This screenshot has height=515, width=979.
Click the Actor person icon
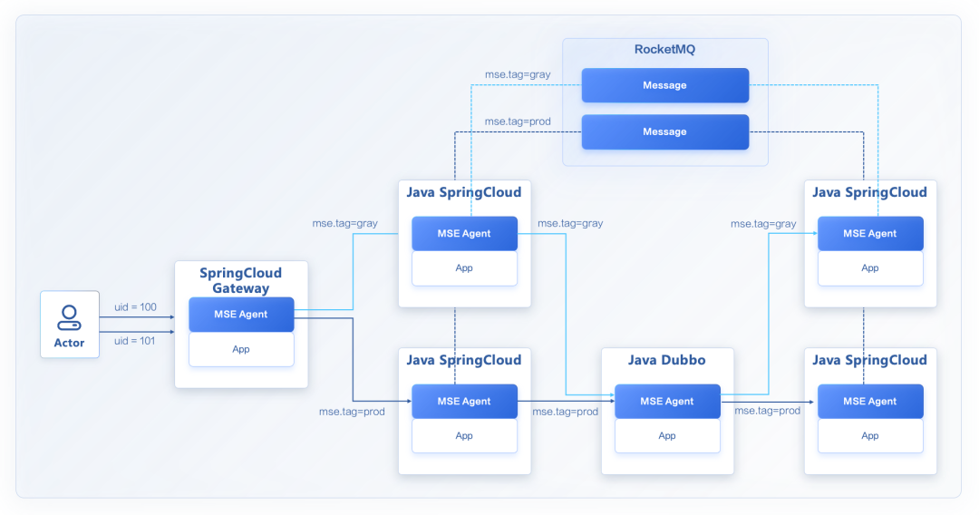[x=69, y=317]
